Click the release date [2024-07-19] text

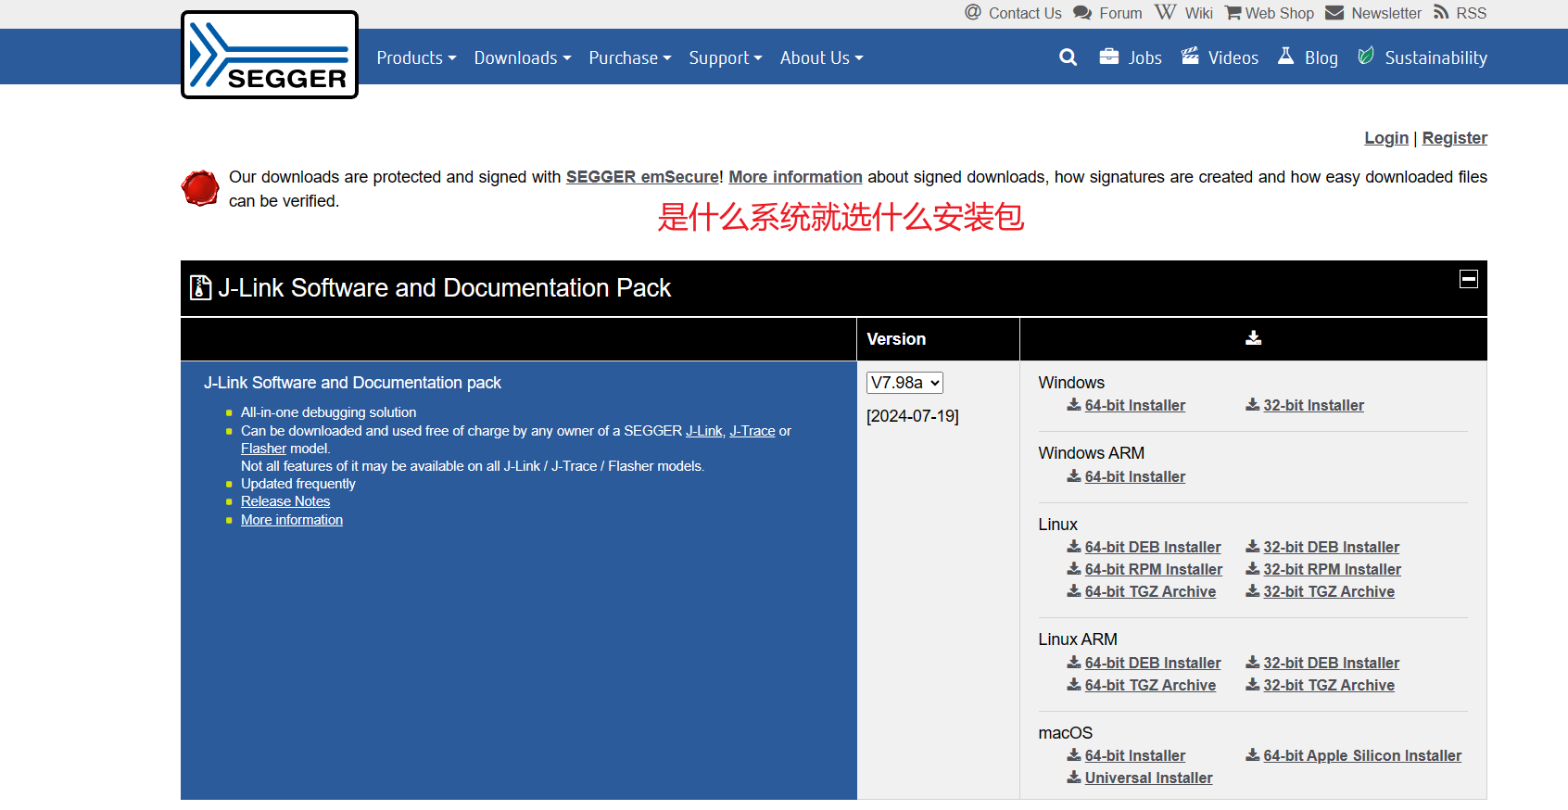pos(913,416)
